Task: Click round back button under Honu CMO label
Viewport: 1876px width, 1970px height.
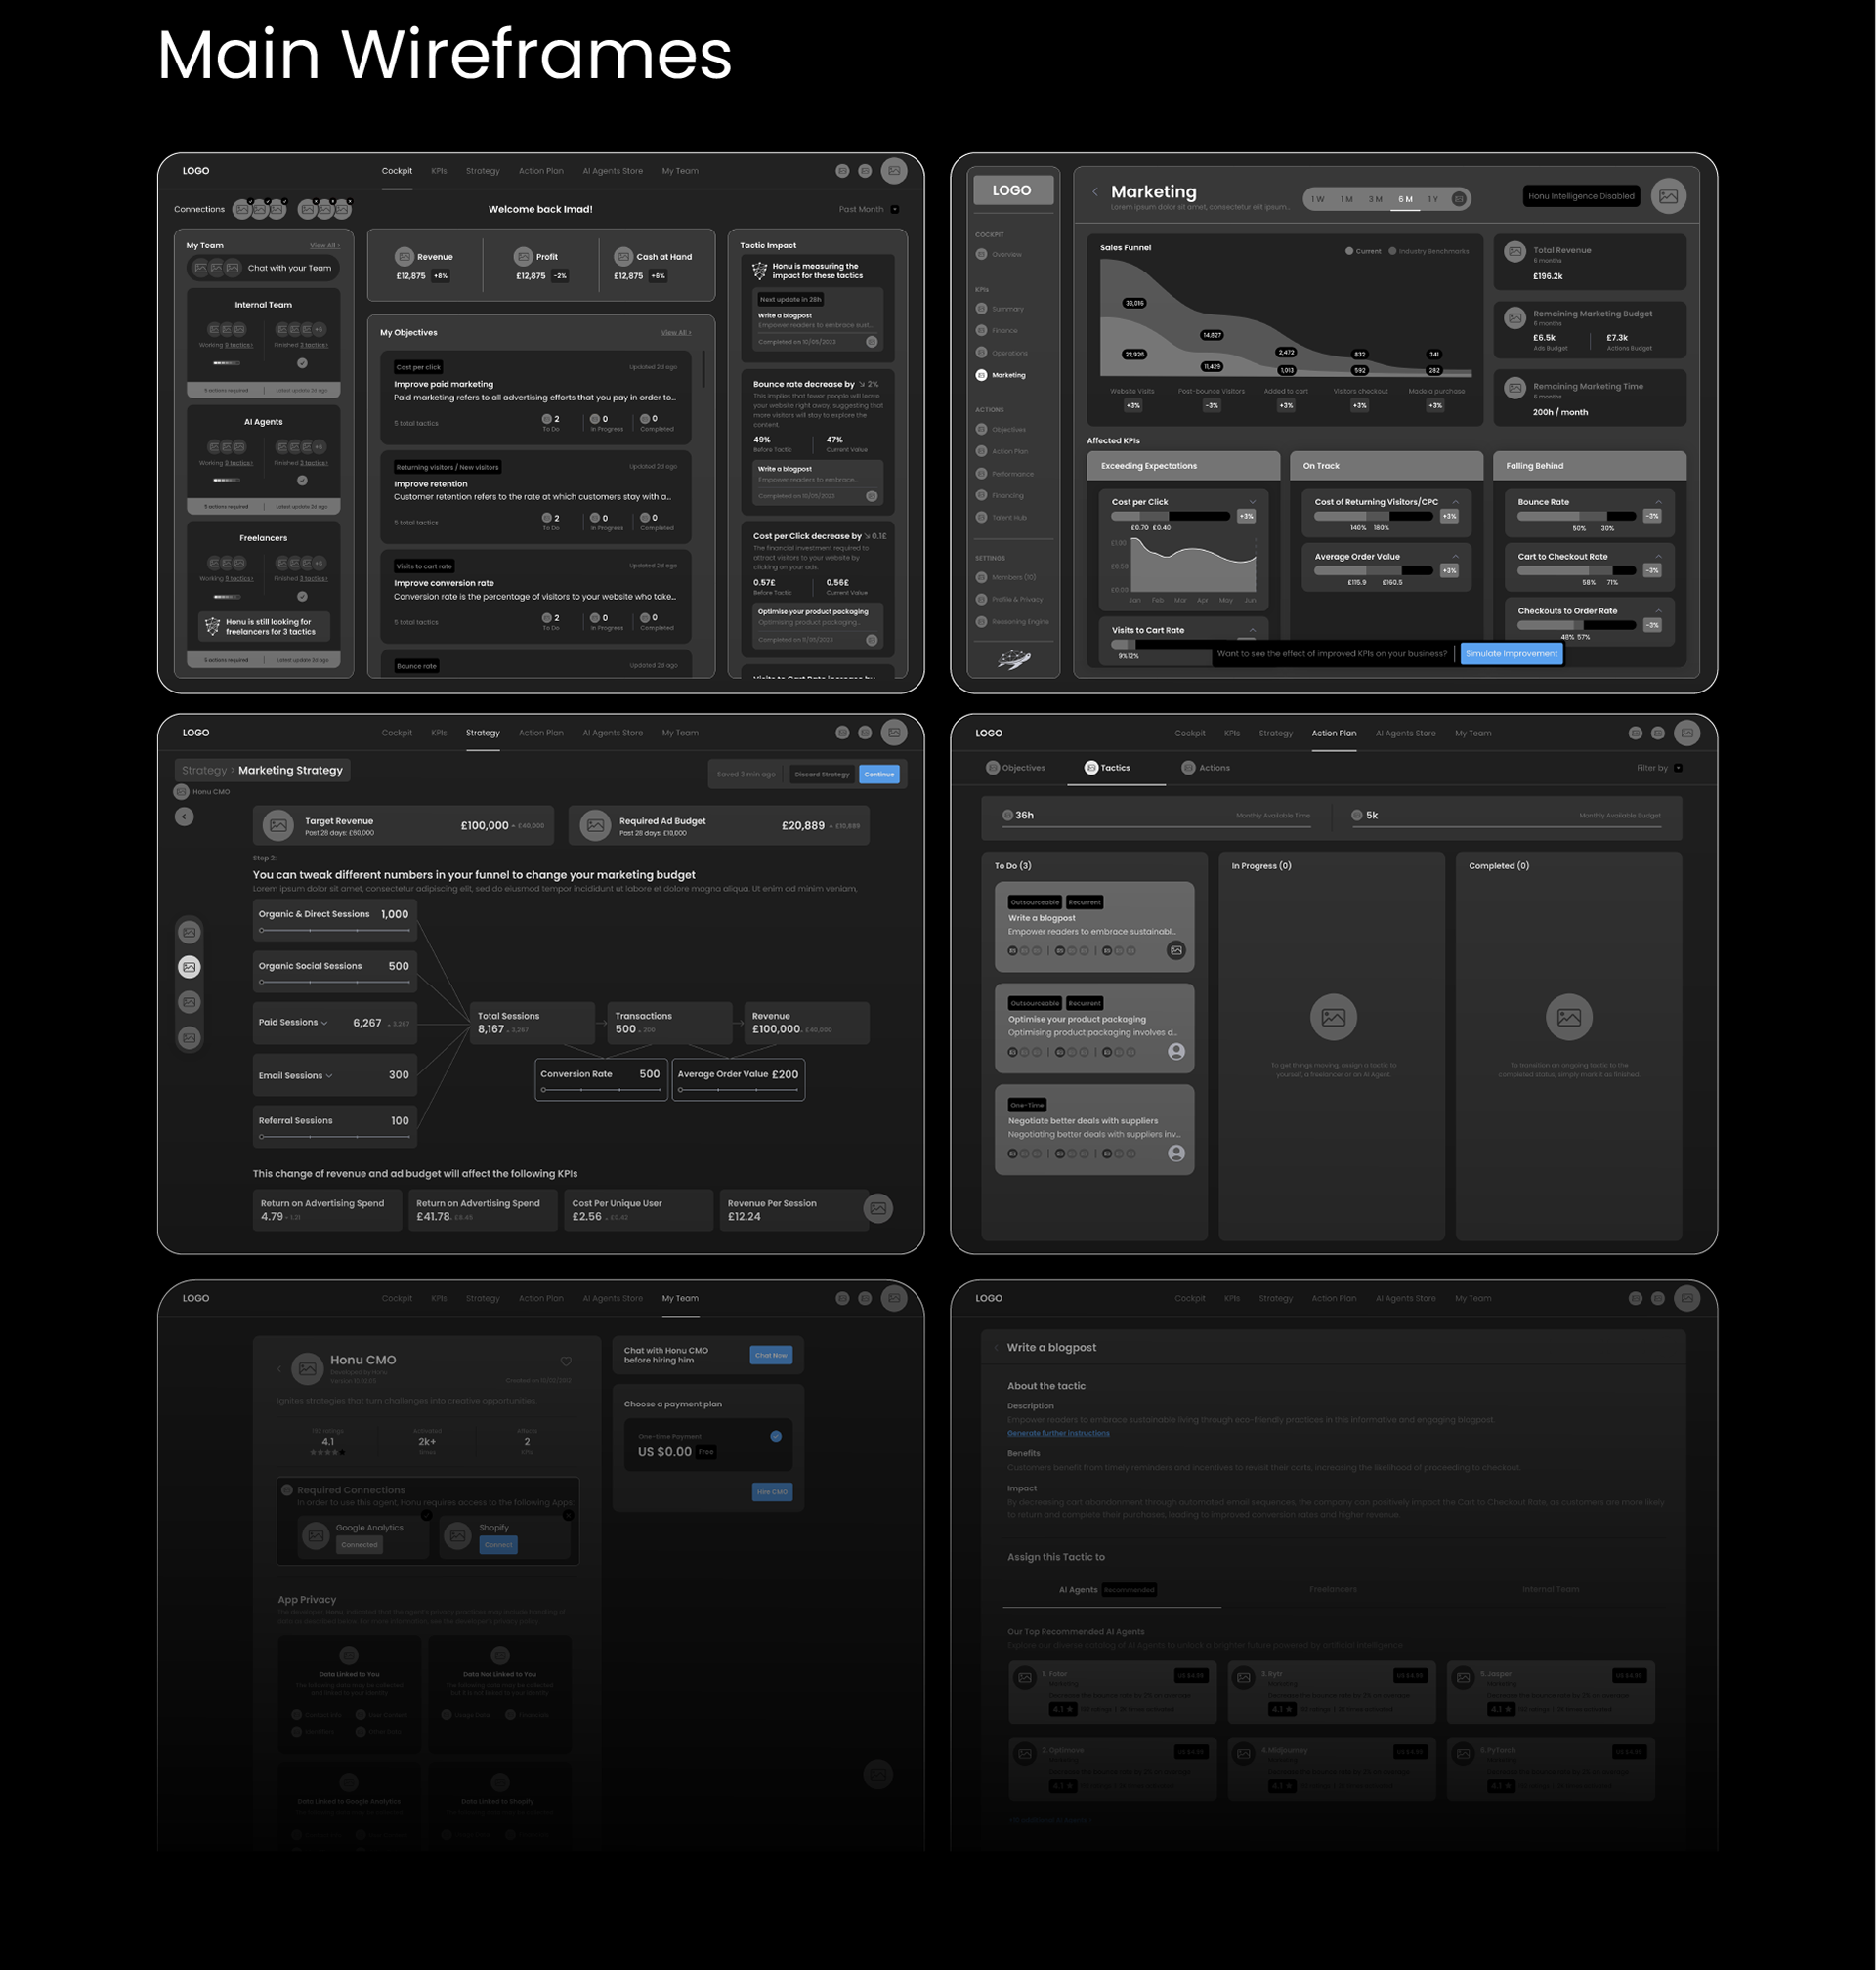Action: click(184, 817)
